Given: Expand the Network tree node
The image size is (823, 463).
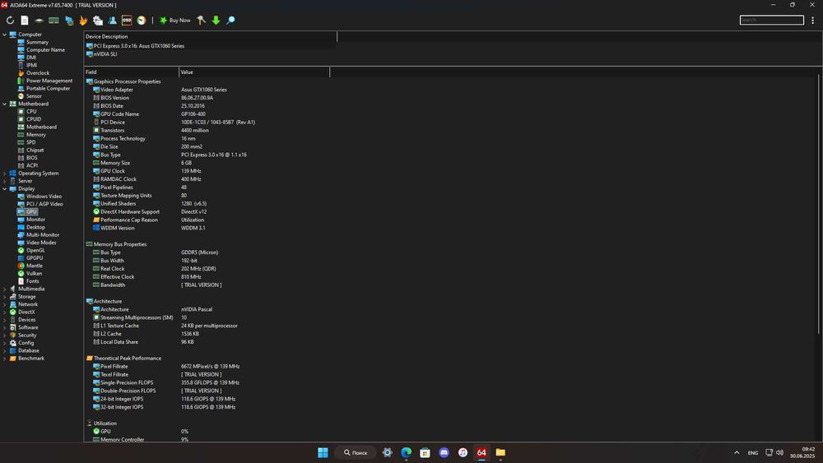Looking at the screenshot, I should click(5, 304).
